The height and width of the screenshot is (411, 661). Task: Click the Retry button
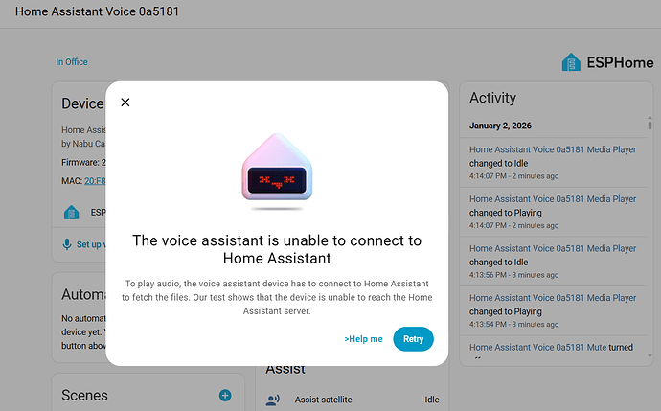[x=413, y=339]
